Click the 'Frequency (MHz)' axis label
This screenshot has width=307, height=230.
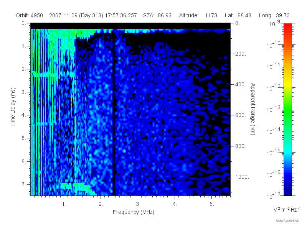(x=133, y=212)
